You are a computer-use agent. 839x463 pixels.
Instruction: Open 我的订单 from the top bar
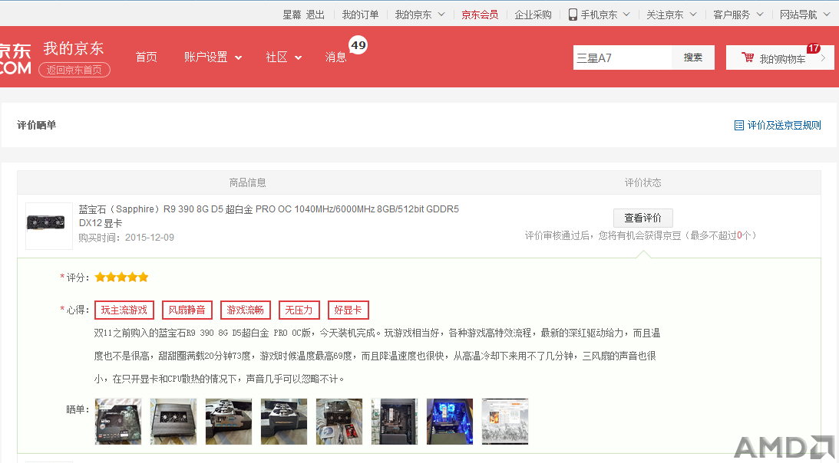pos(360,15)
